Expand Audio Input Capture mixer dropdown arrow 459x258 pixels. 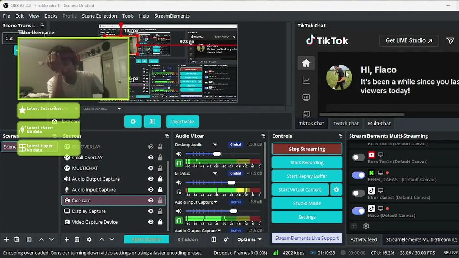tap(216, 202)
